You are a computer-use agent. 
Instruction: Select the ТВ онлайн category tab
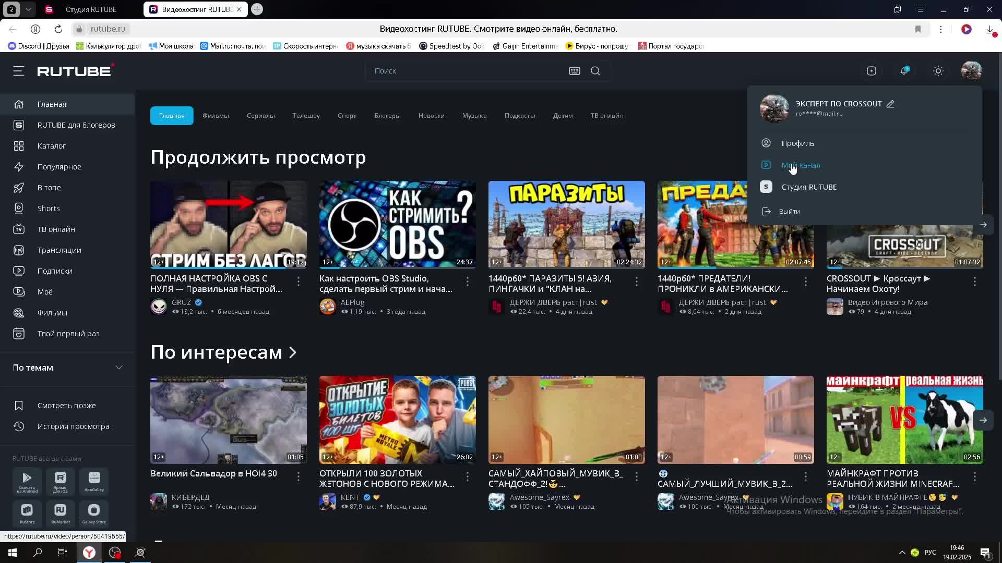[607, 116]
